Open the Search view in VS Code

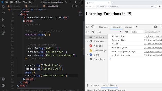[3, 13]
